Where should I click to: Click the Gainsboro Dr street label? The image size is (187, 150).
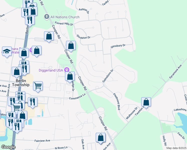pos(108,76)
